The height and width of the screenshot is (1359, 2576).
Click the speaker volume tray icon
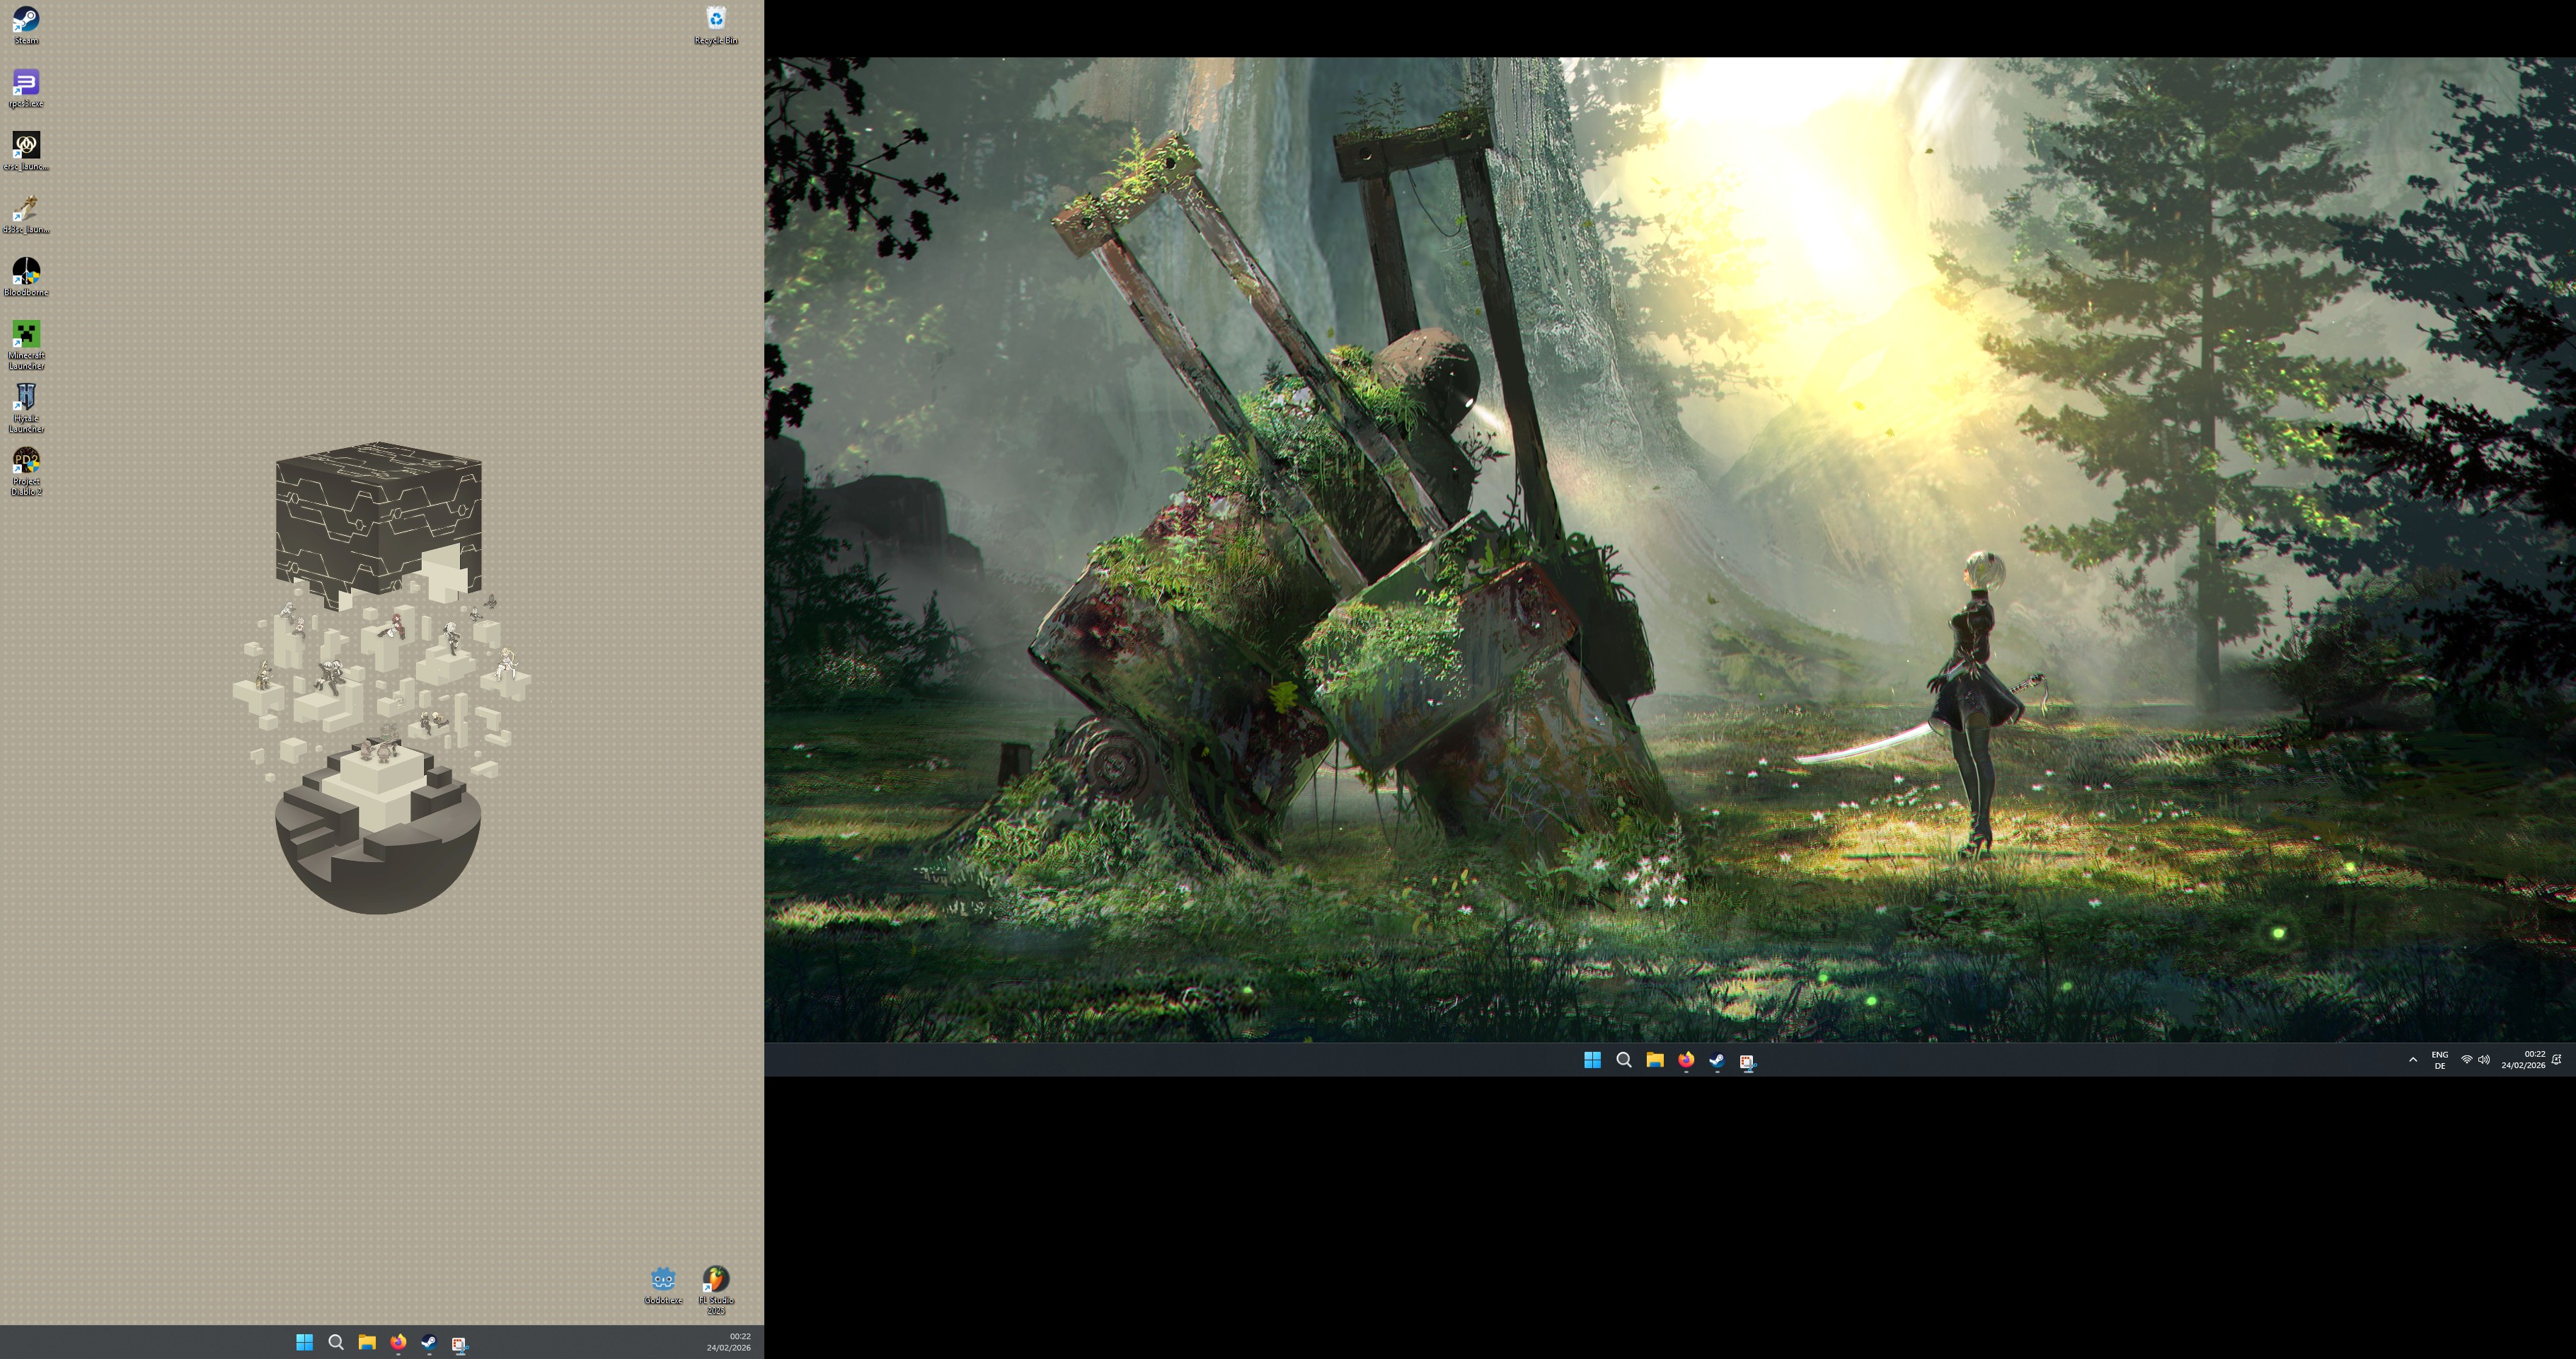[x=2484, y=1060]
